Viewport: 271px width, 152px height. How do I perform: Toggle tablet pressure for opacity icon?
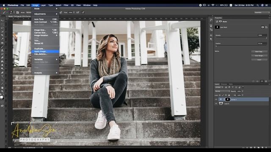tap(61, 12)
